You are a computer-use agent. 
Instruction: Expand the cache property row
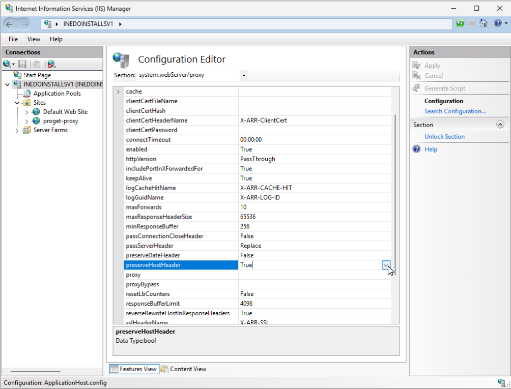118,92
